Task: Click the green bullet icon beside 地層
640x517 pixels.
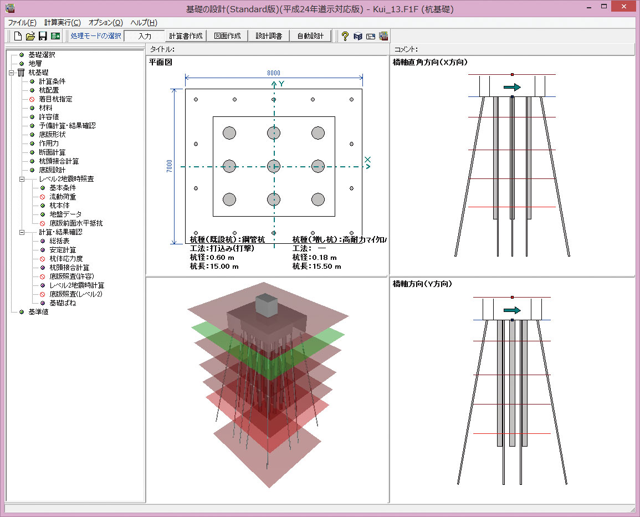Action: tap(22, 64)
